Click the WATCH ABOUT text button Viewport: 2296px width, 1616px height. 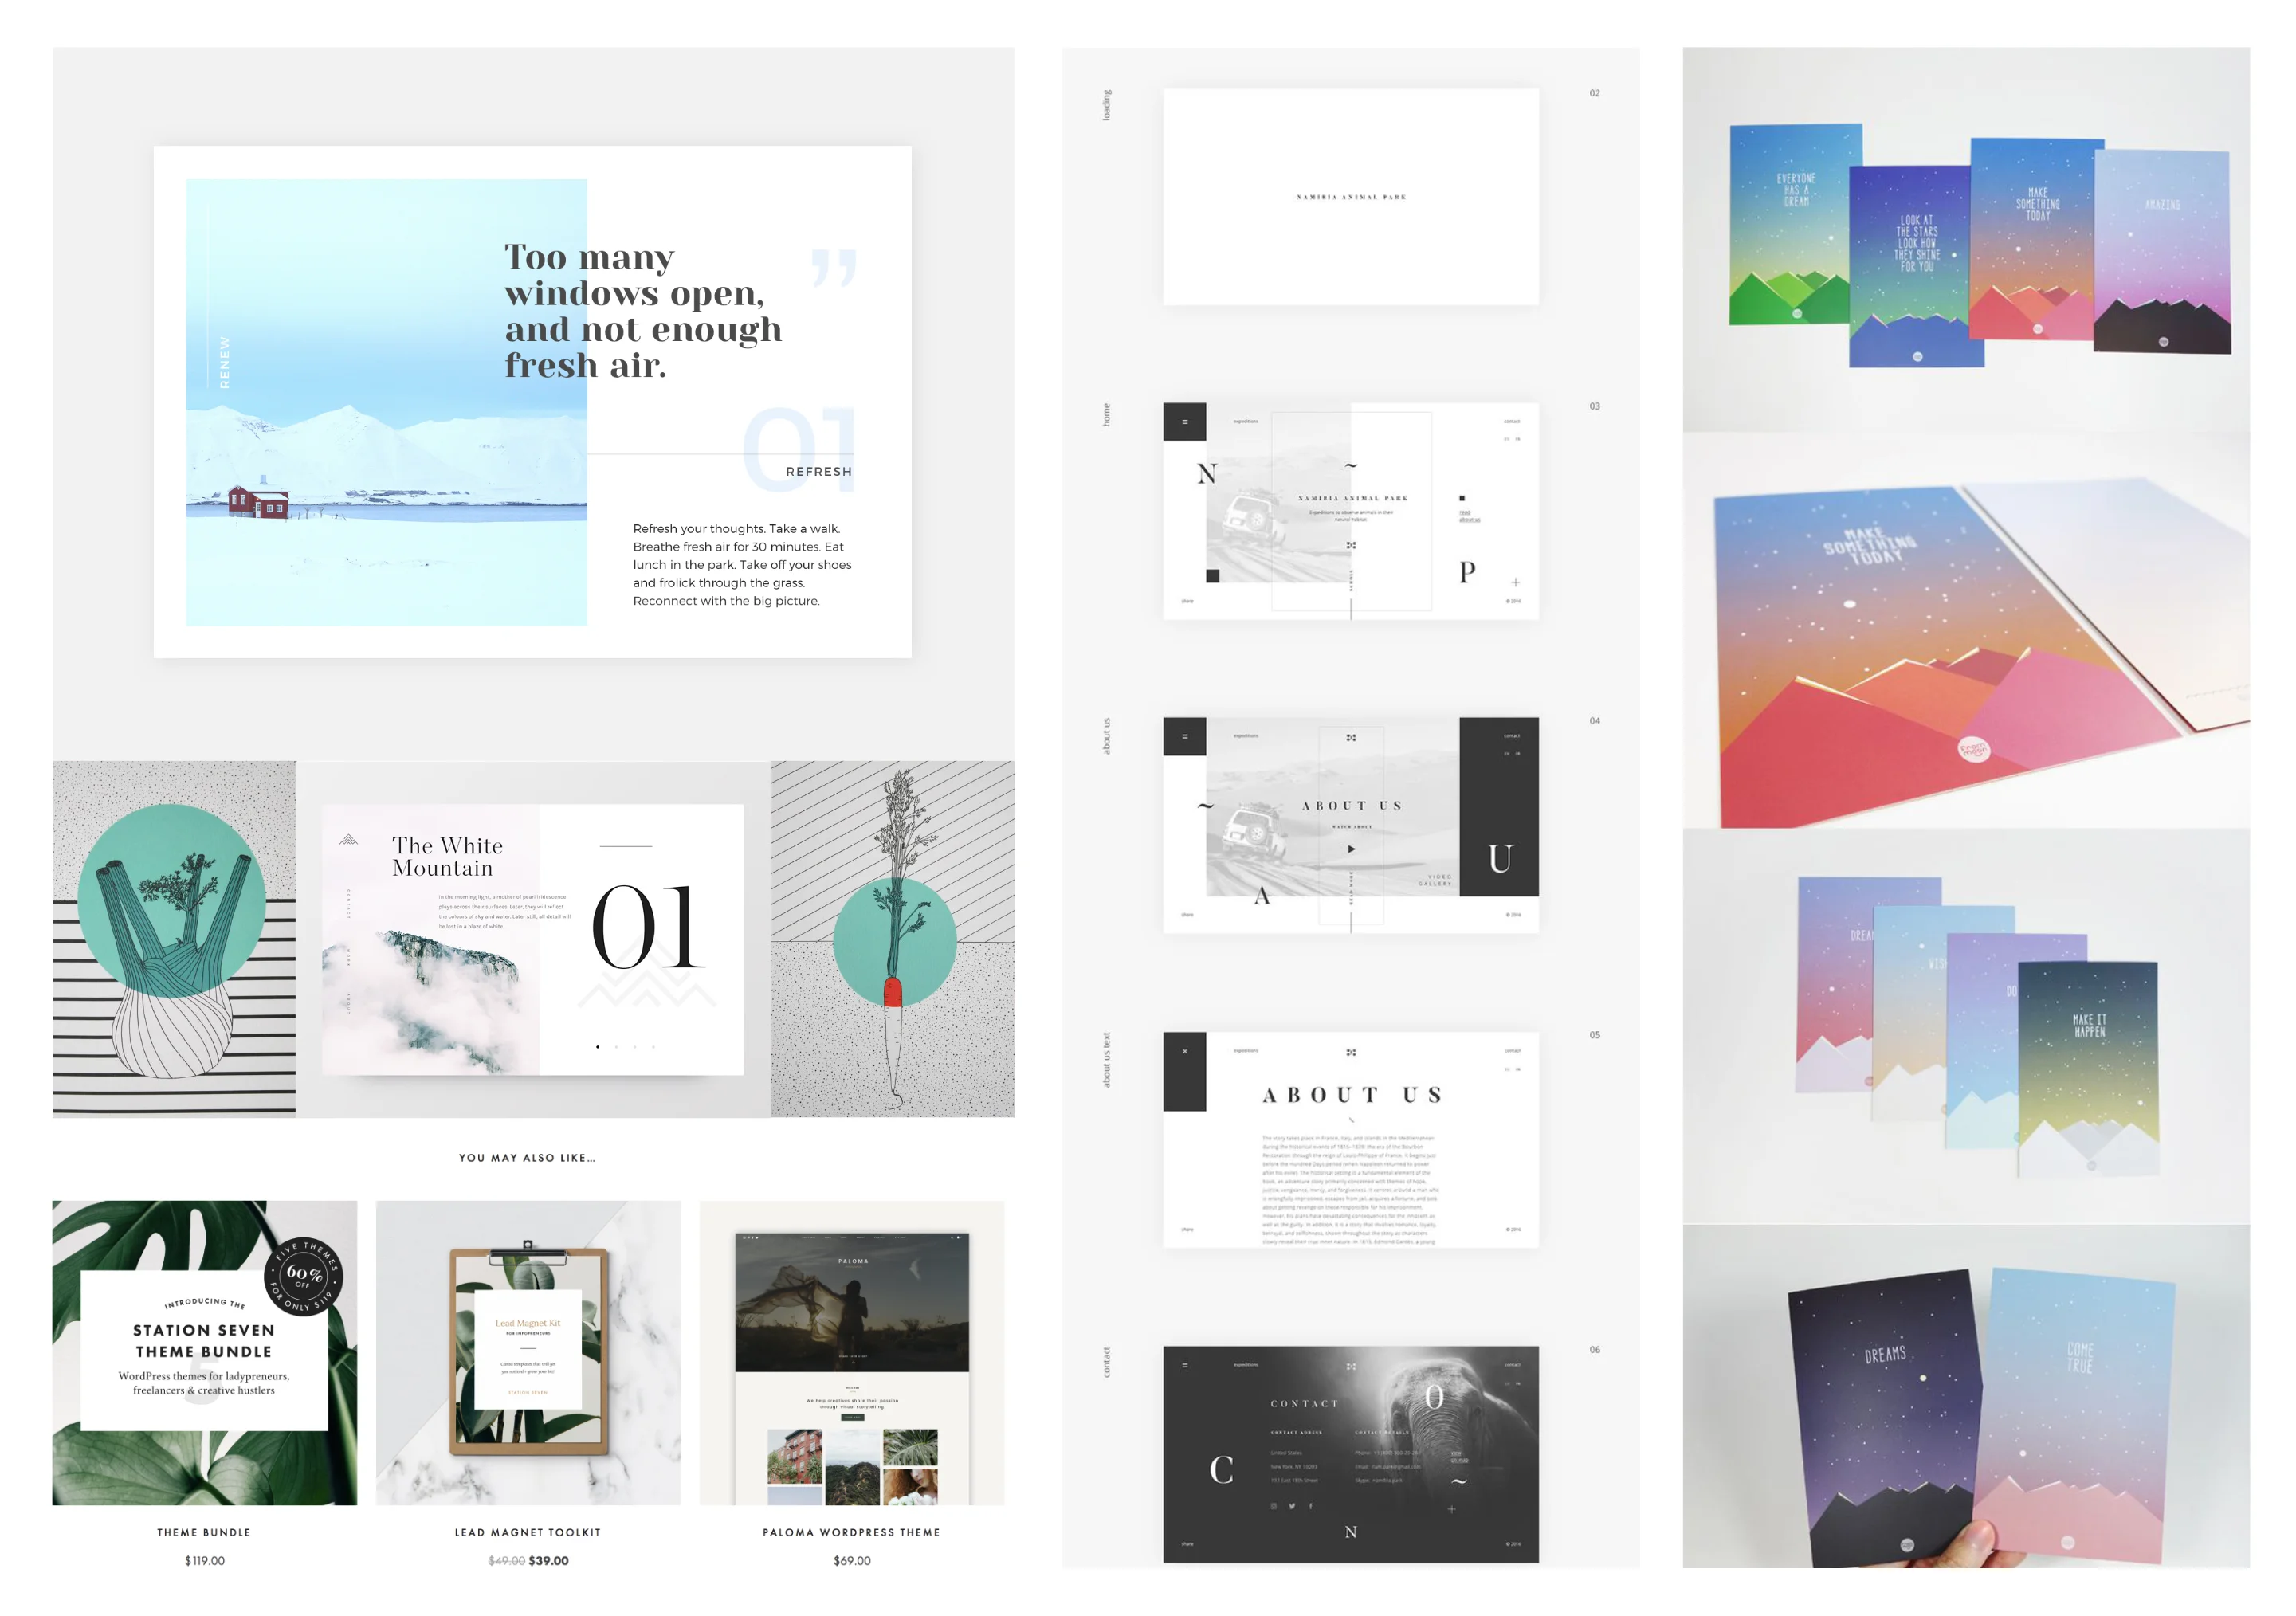pos(1352,827)
